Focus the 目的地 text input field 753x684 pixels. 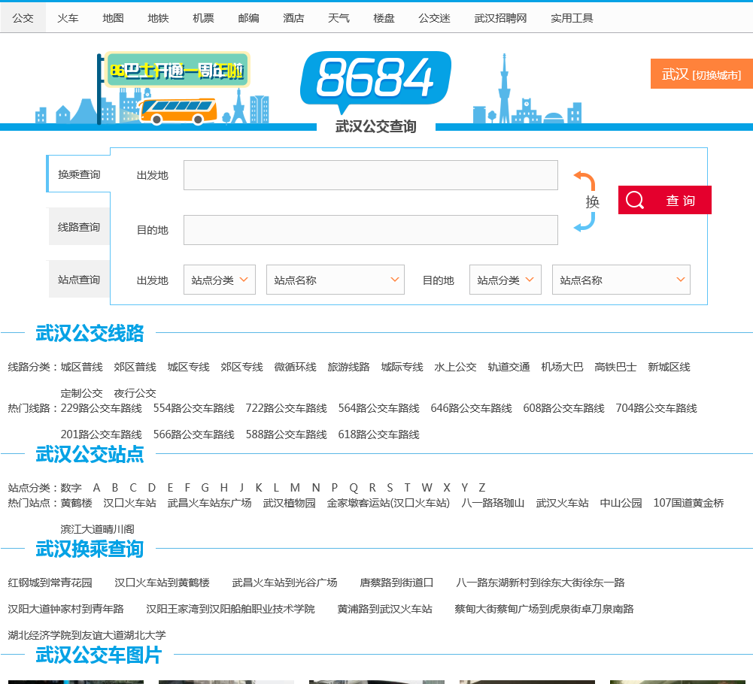pyautogui.click(x=371, y=230)
